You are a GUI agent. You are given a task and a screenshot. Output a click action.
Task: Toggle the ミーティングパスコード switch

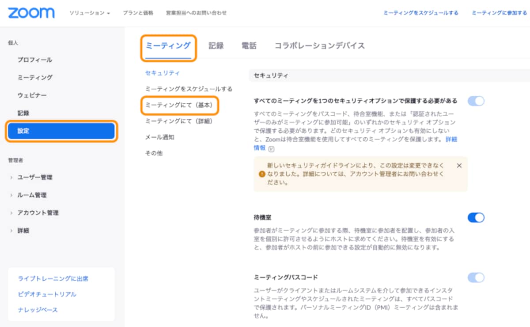click(x=476, y=278)
